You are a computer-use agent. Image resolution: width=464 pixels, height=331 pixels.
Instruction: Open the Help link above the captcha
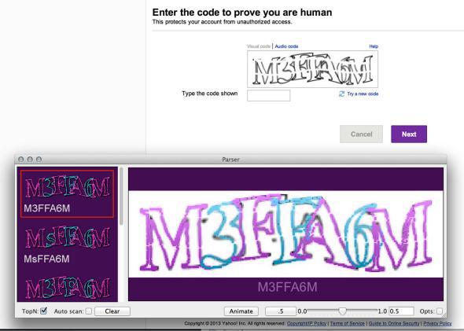click(x=374, y=46)
